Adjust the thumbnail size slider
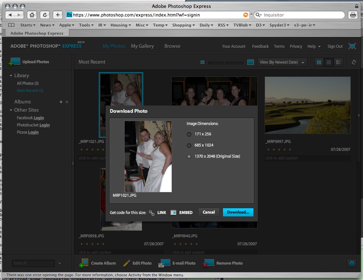 224,62
